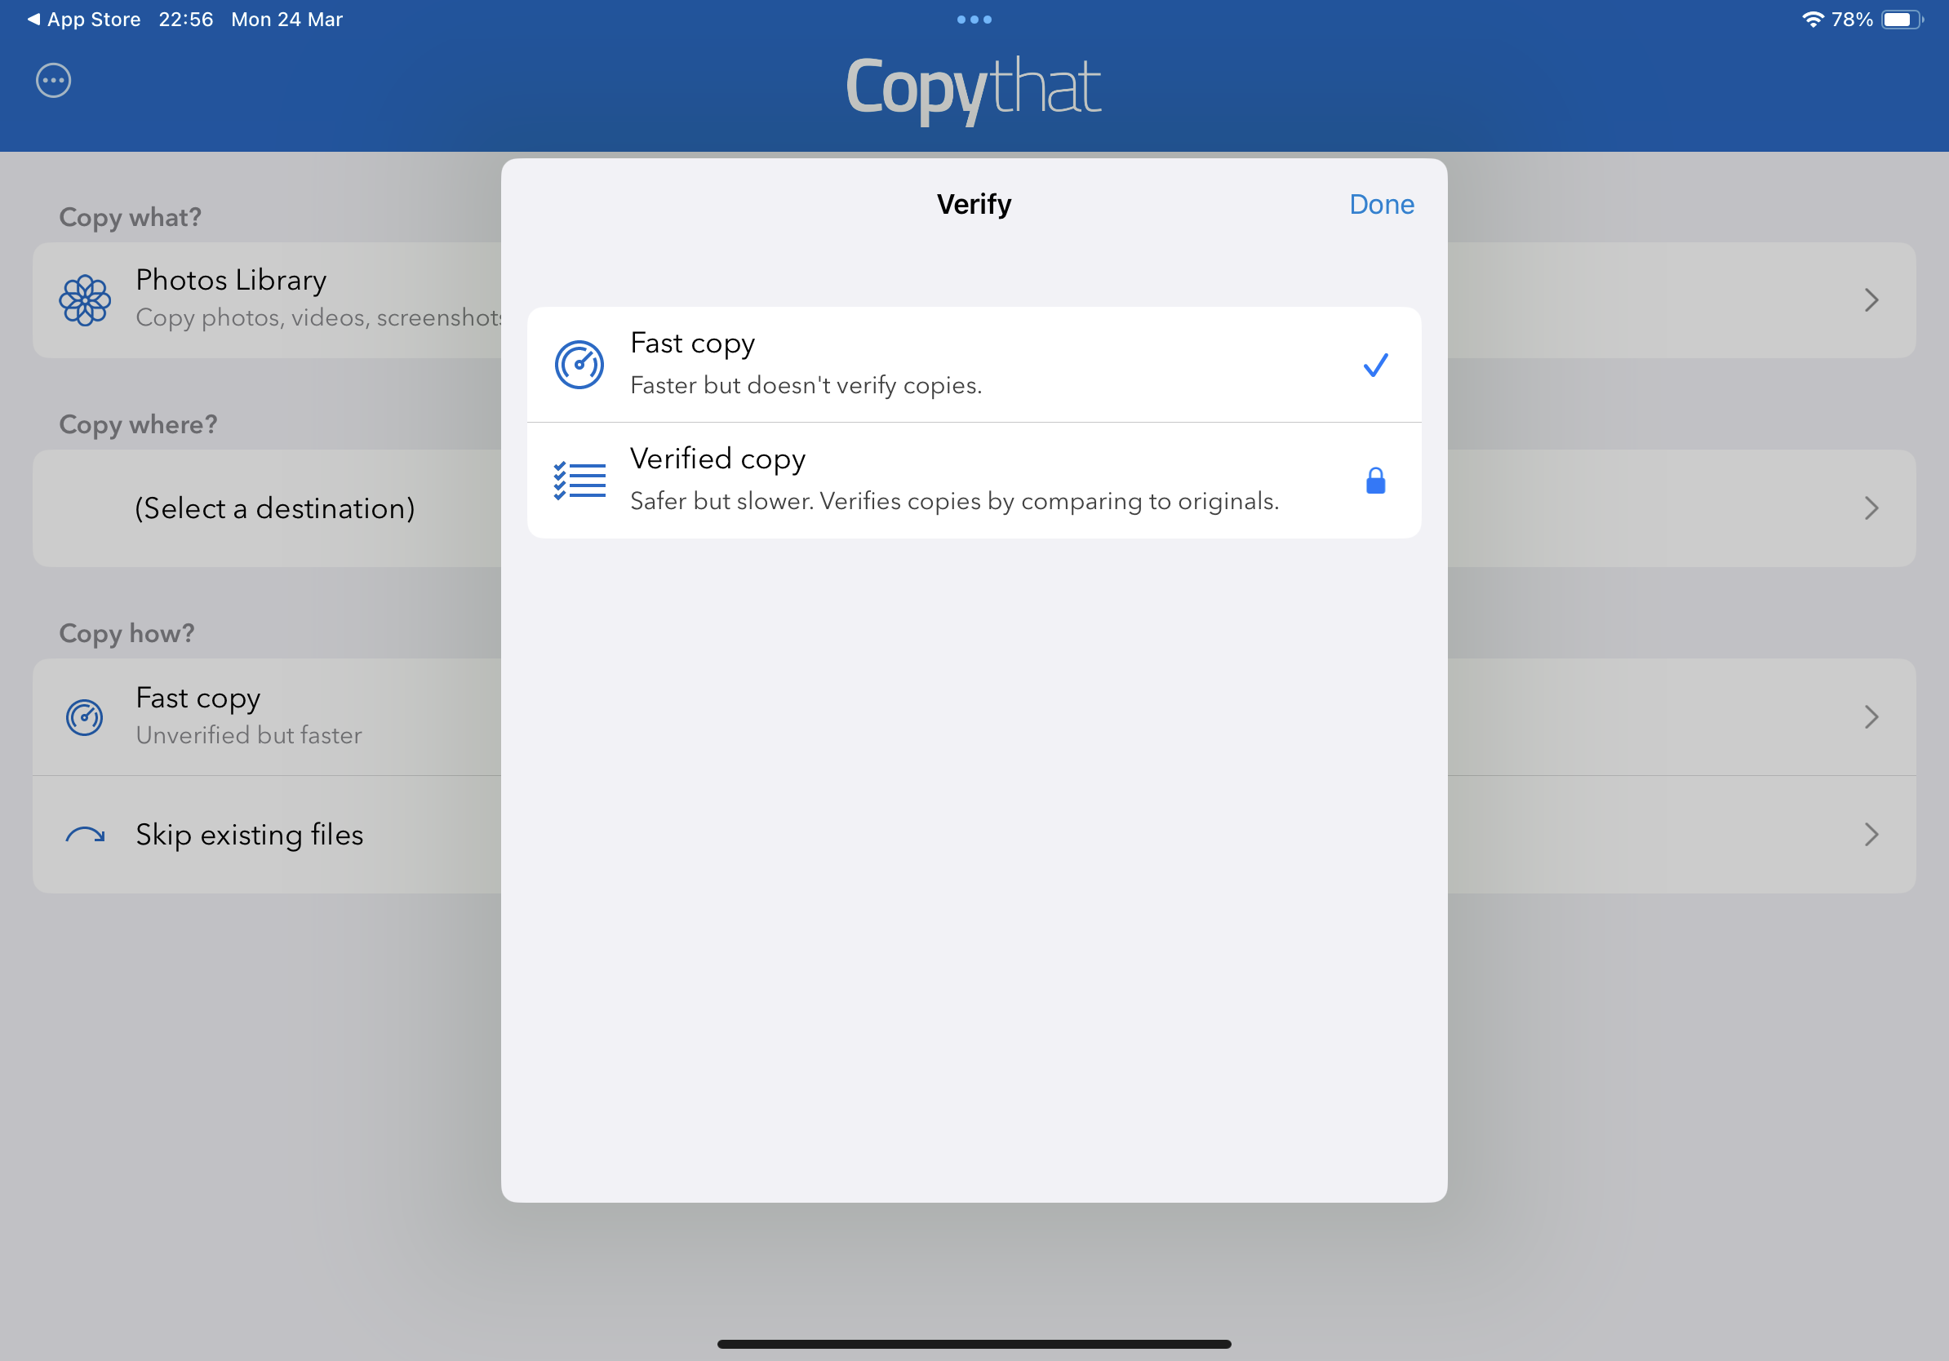Open the more options ellipsis menu
1949x1361 pixels.
[x=54, y=81]
